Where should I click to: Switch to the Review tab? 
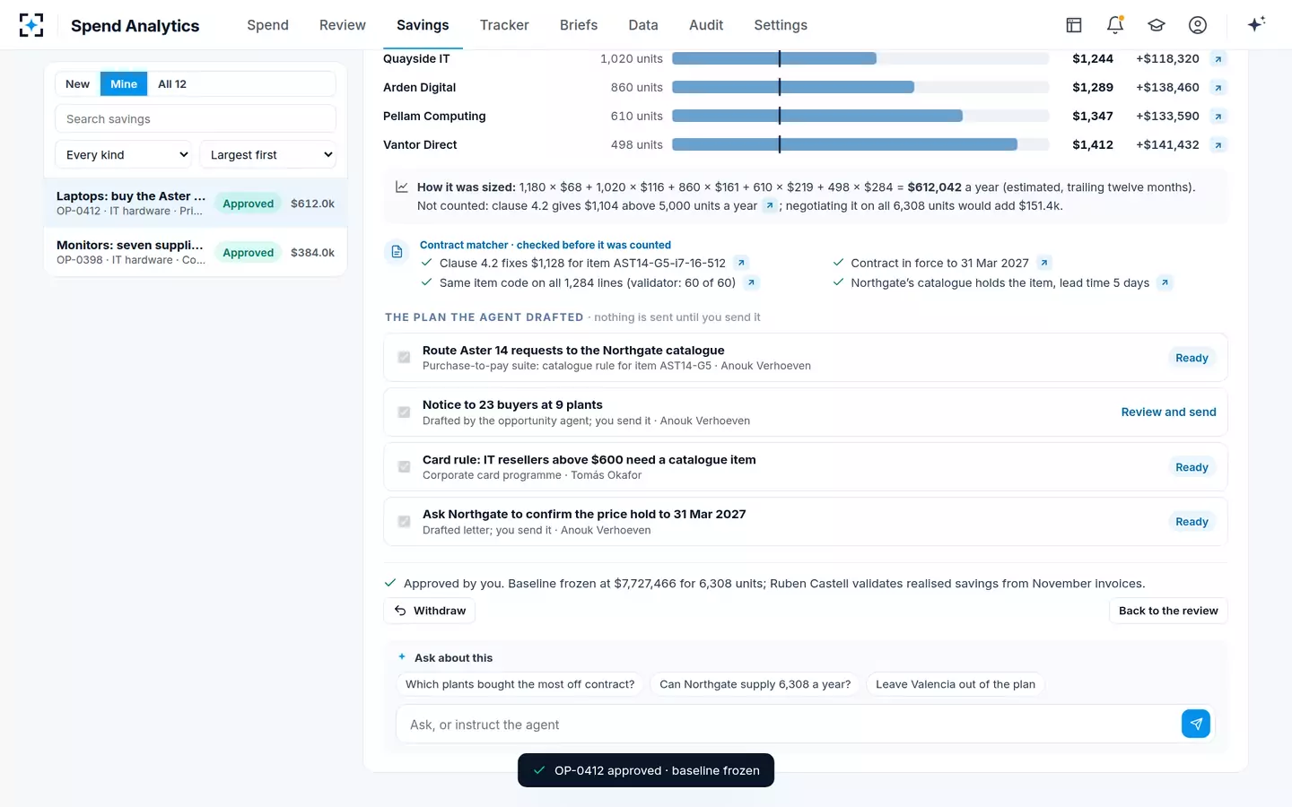coord(343,25)
